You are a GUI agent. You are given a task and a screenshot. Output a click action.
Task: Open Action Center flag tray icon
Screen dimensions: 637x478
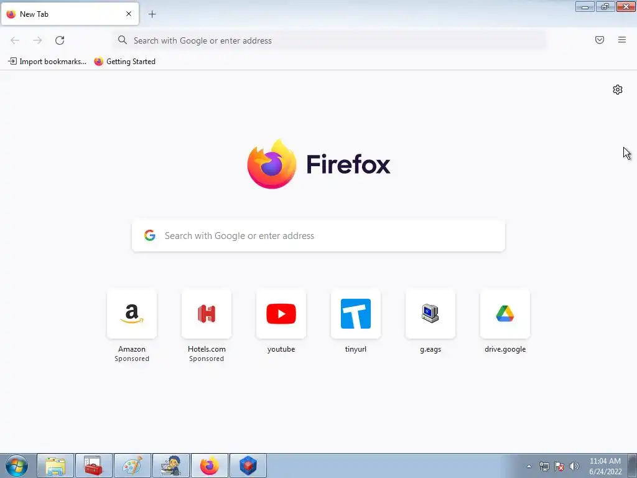point(559,466)
